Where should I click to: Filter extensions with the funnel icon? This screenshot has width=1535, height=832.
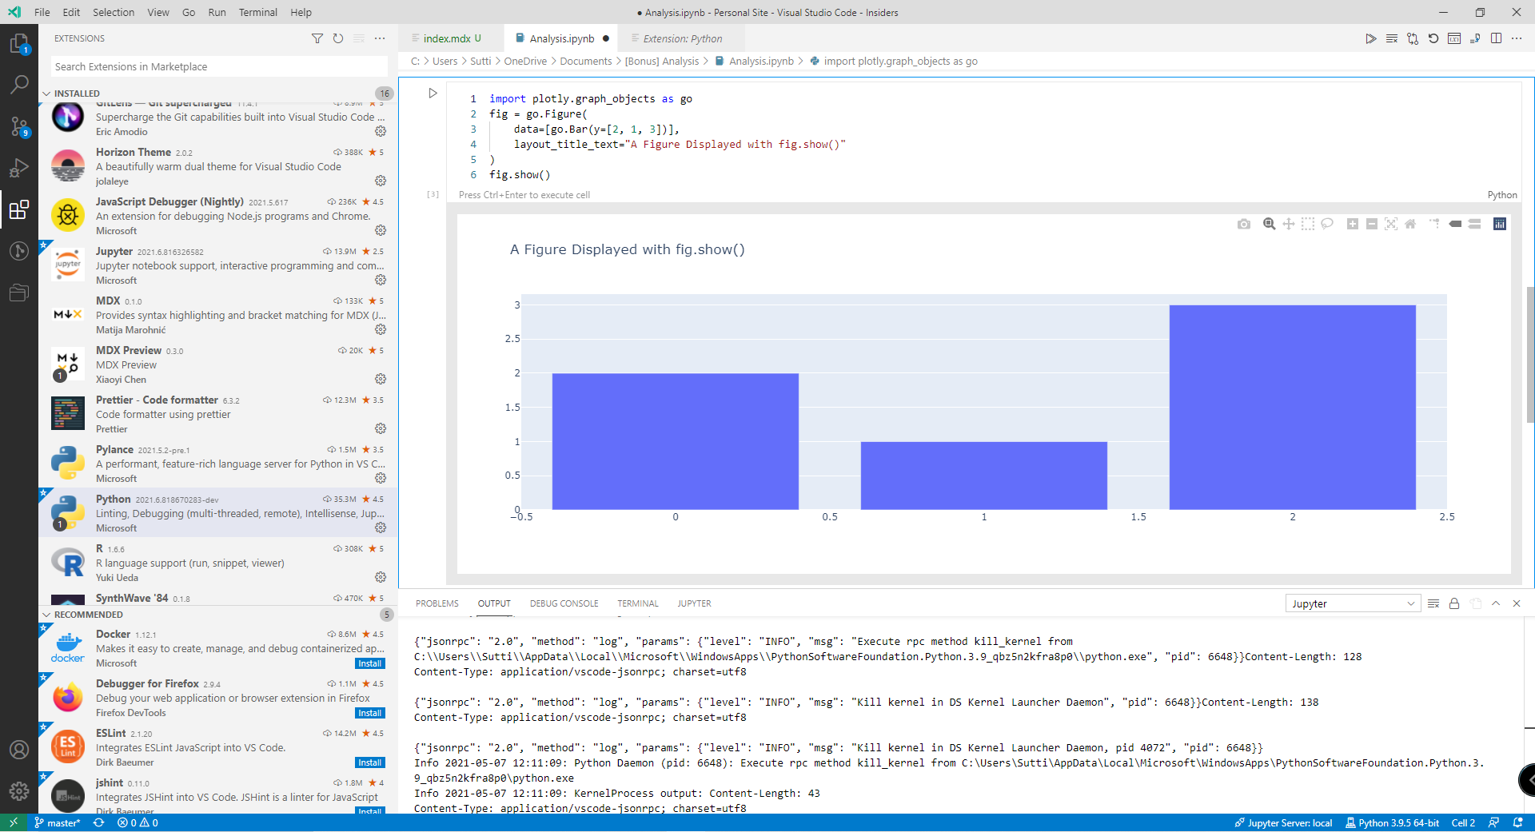(317, 38)
